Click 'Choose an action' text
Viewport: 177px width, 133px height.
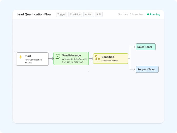[110, 61]
